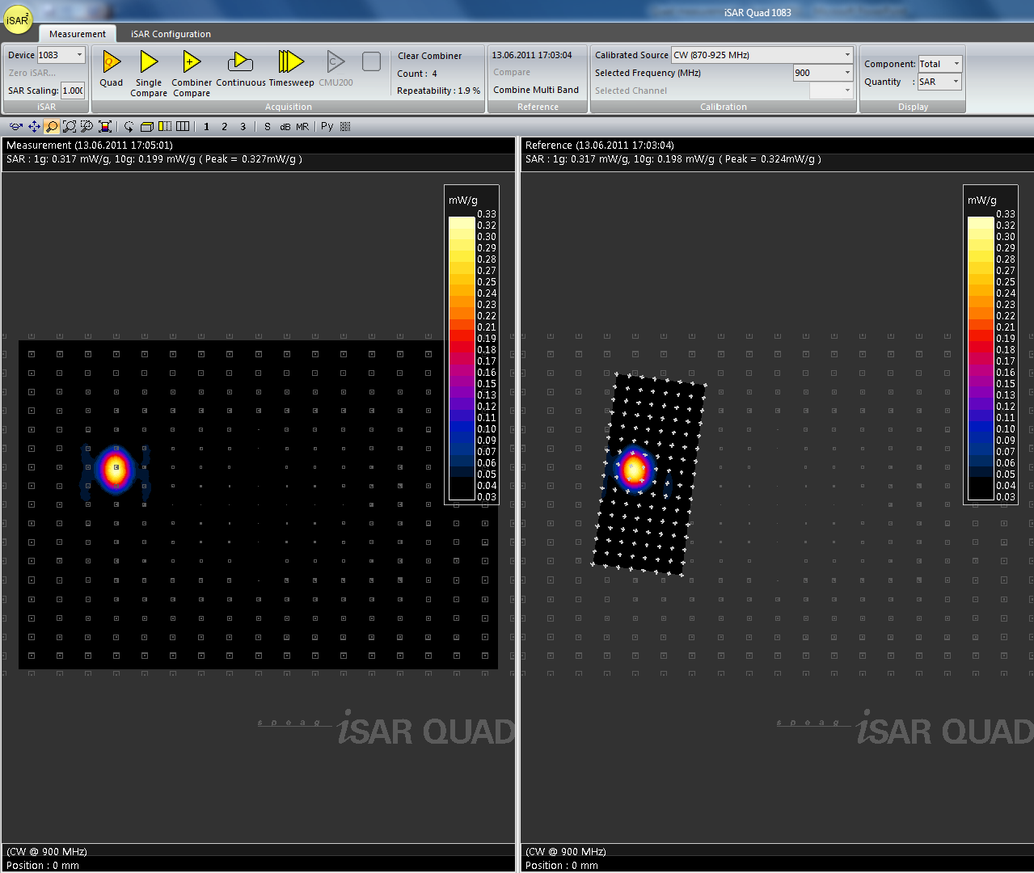Viewport: 1034px width, 873px height.
Task: Fit the color scale to view
Action: [x=105, y=126]
